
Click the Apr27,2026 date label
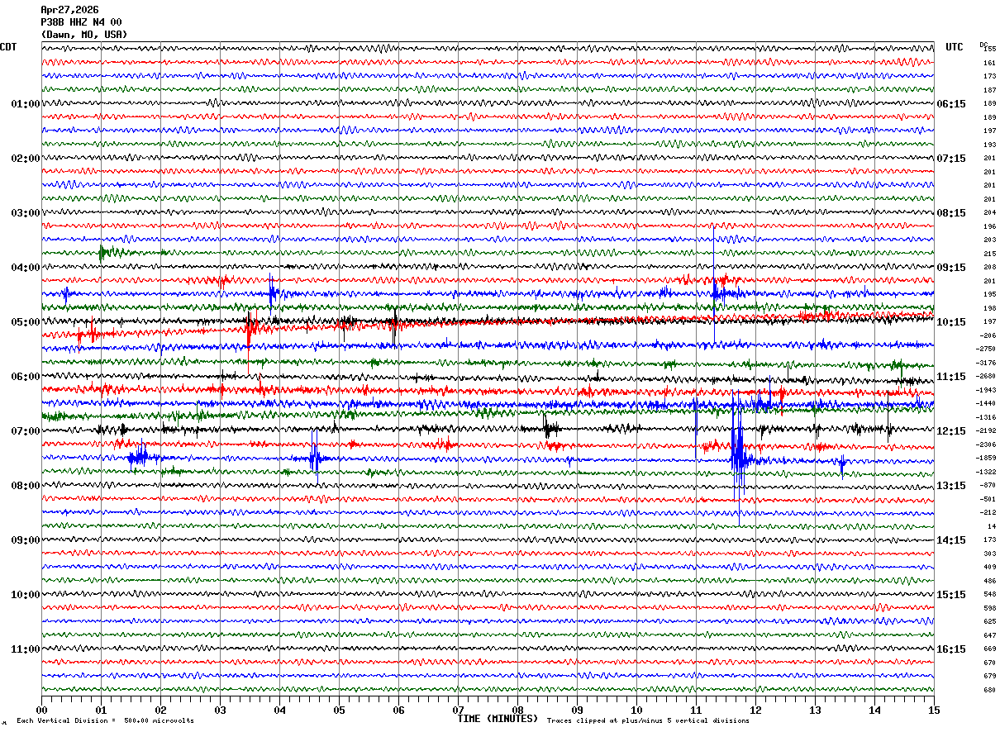(x=69, y=10)
